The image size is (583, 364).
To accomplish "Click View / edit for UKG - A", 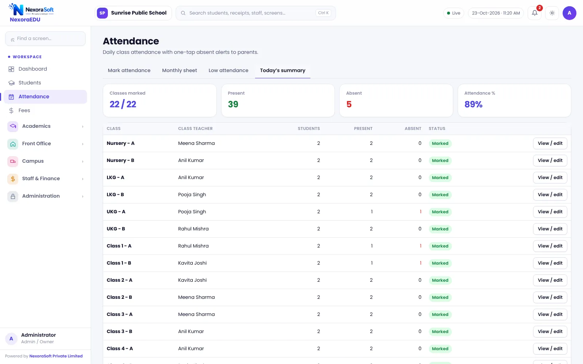I will coord(550,212).
